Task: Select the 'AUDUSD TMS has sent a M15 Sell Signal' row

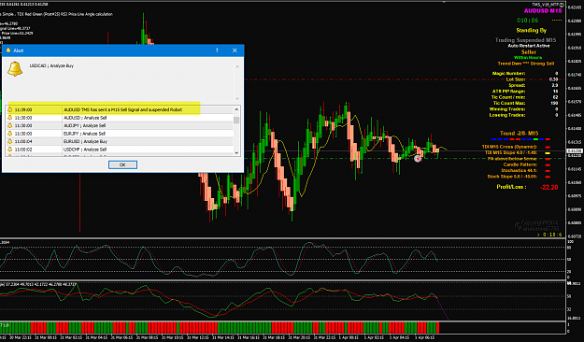Action: (x=120, y=110)
